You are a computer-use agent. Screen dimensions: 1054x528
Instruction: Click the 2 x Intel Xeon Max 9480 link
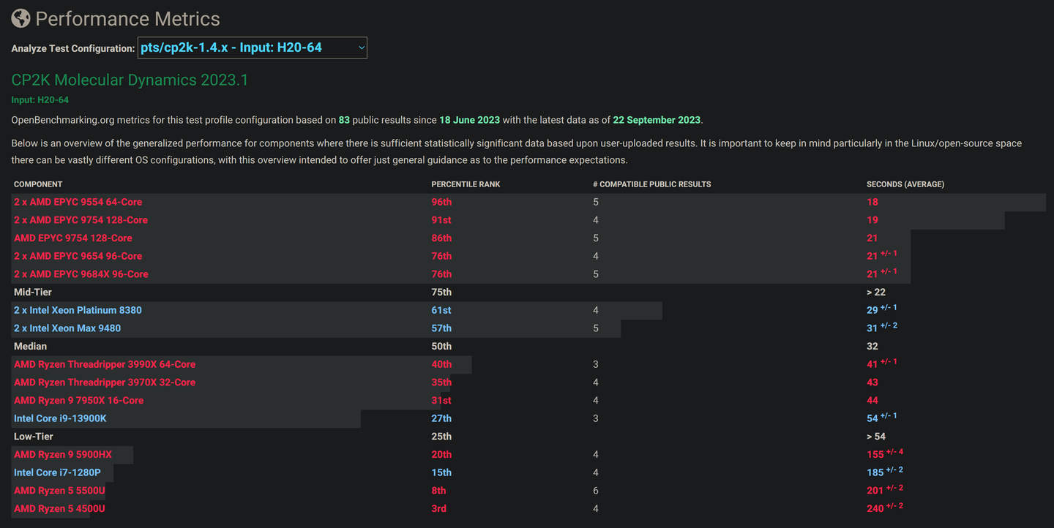pyautogui.click(x=67, y=328)
